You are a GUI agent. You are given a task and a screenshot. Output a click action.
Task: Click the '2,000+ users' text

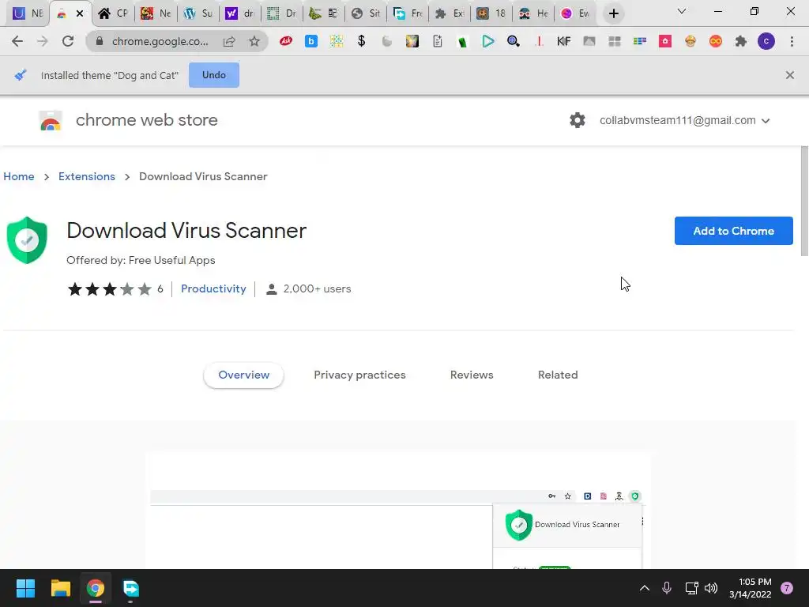point(317,288)
